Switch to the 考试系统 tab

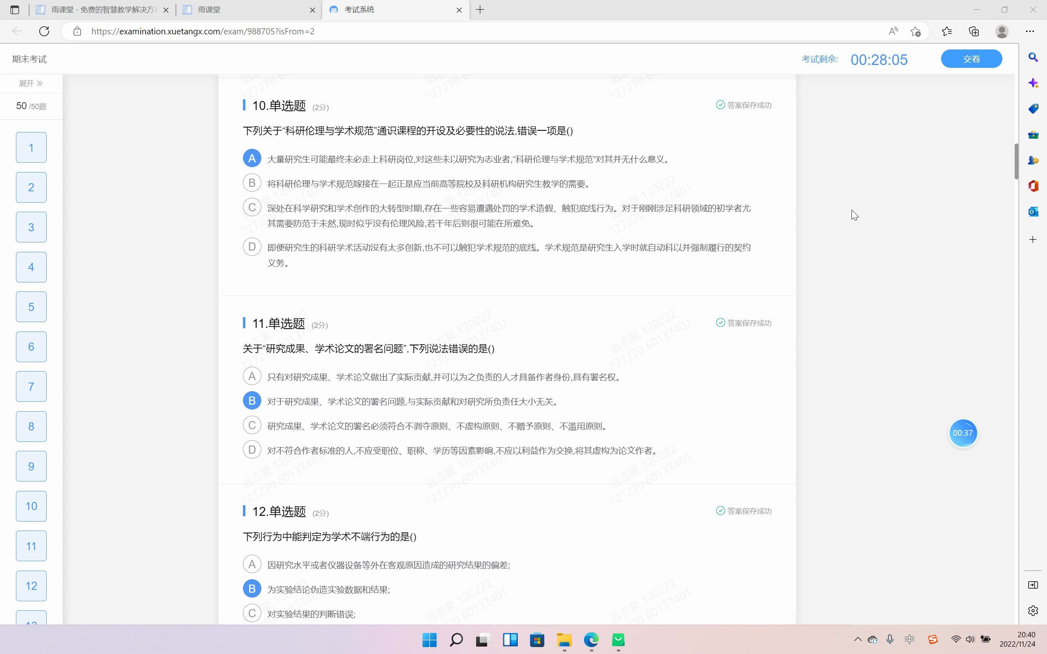(396, 9)
